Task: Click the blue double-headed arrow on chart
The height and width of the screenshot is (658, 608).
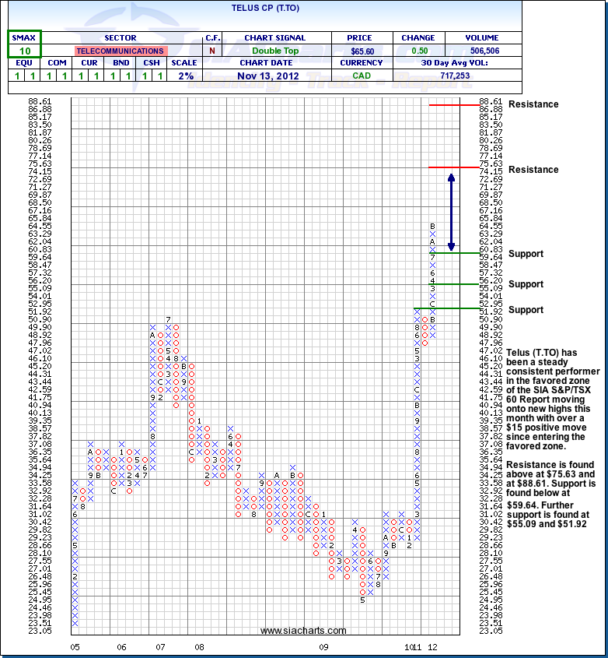Action: click(450, 212)
